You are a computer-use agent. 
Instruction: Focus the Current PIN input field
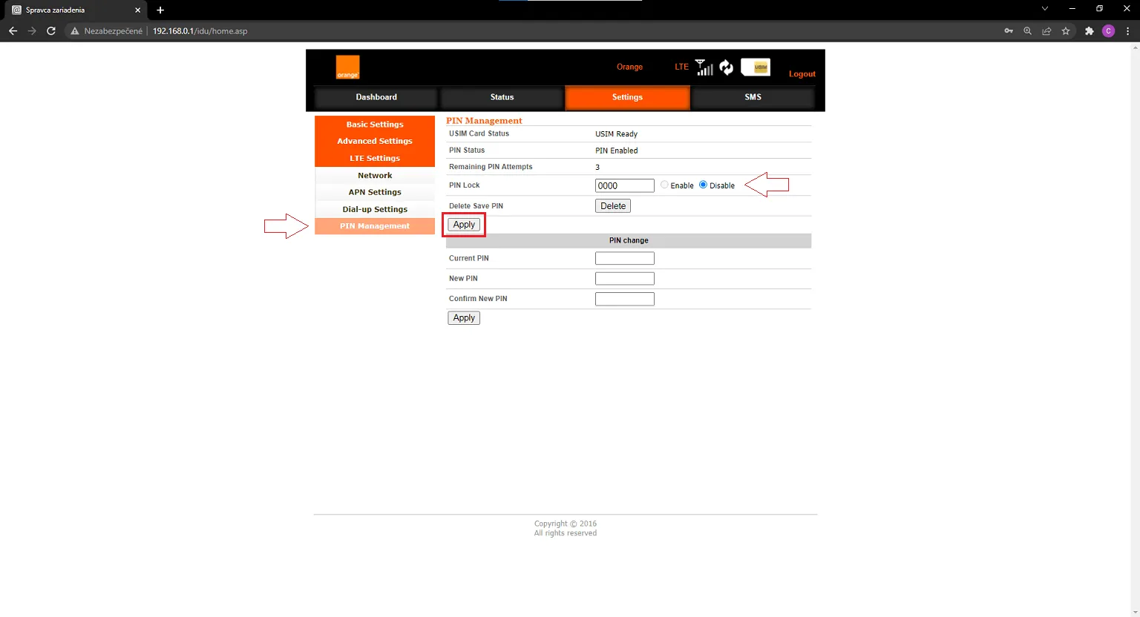(625, 258)
